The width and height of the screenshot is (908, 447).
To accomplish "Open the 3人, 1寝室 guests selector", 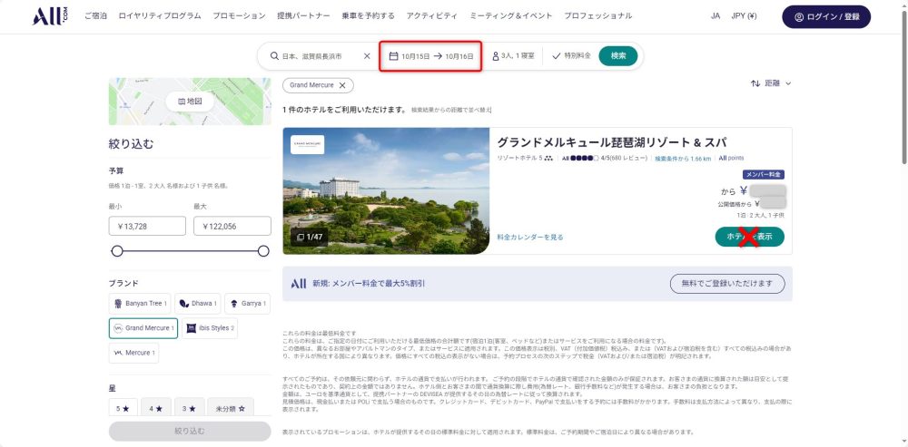I will 514,56.
